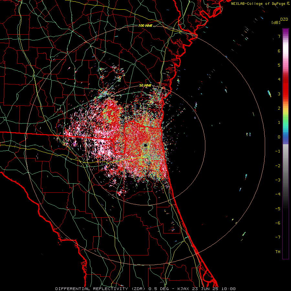Click the DZD product label above the scale

point(284,19)
